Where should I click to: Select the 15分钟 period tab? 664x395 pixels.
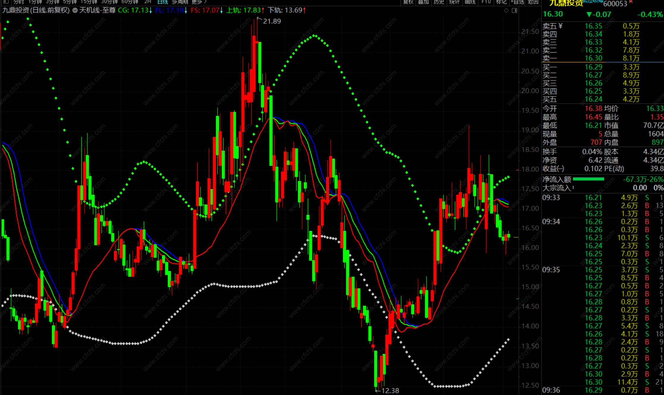pyautogui.click(x=89, y=2)
